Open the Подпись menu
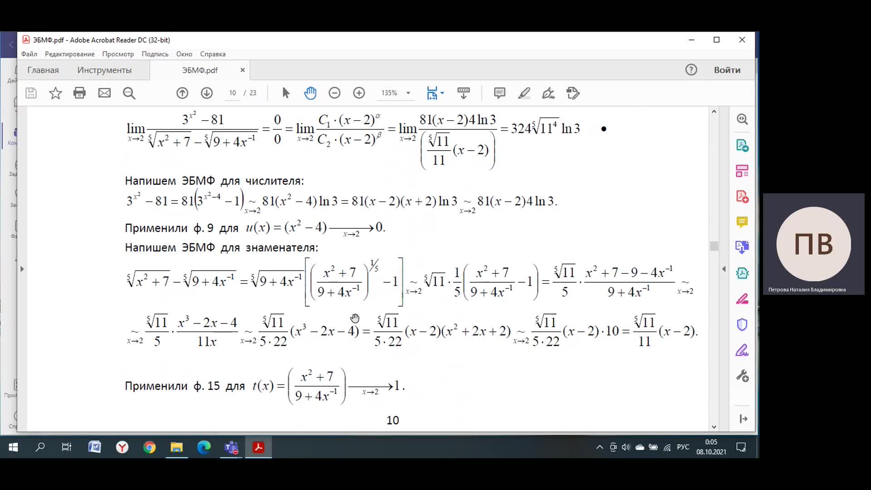 click(155, 54)
